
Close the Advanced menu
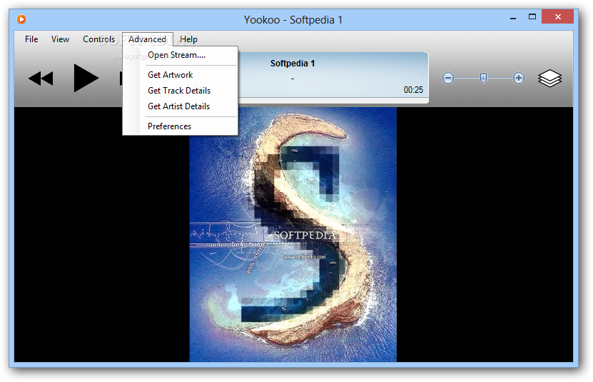click(147, 39)
